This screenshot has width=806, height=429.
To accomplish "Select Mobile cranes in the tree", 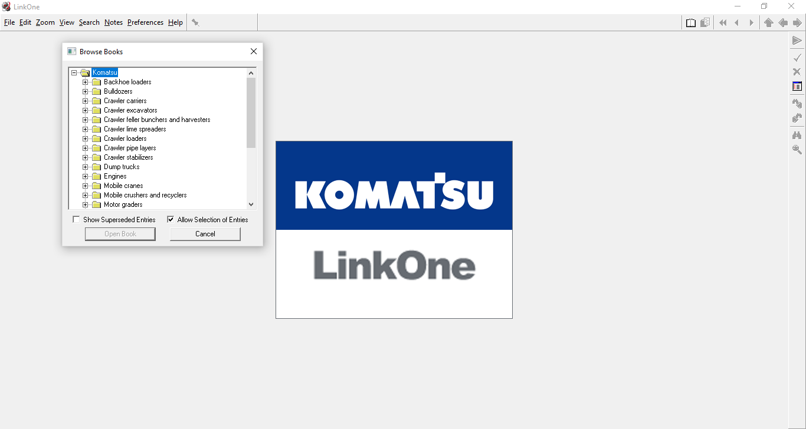I will [x=123, y=186].
